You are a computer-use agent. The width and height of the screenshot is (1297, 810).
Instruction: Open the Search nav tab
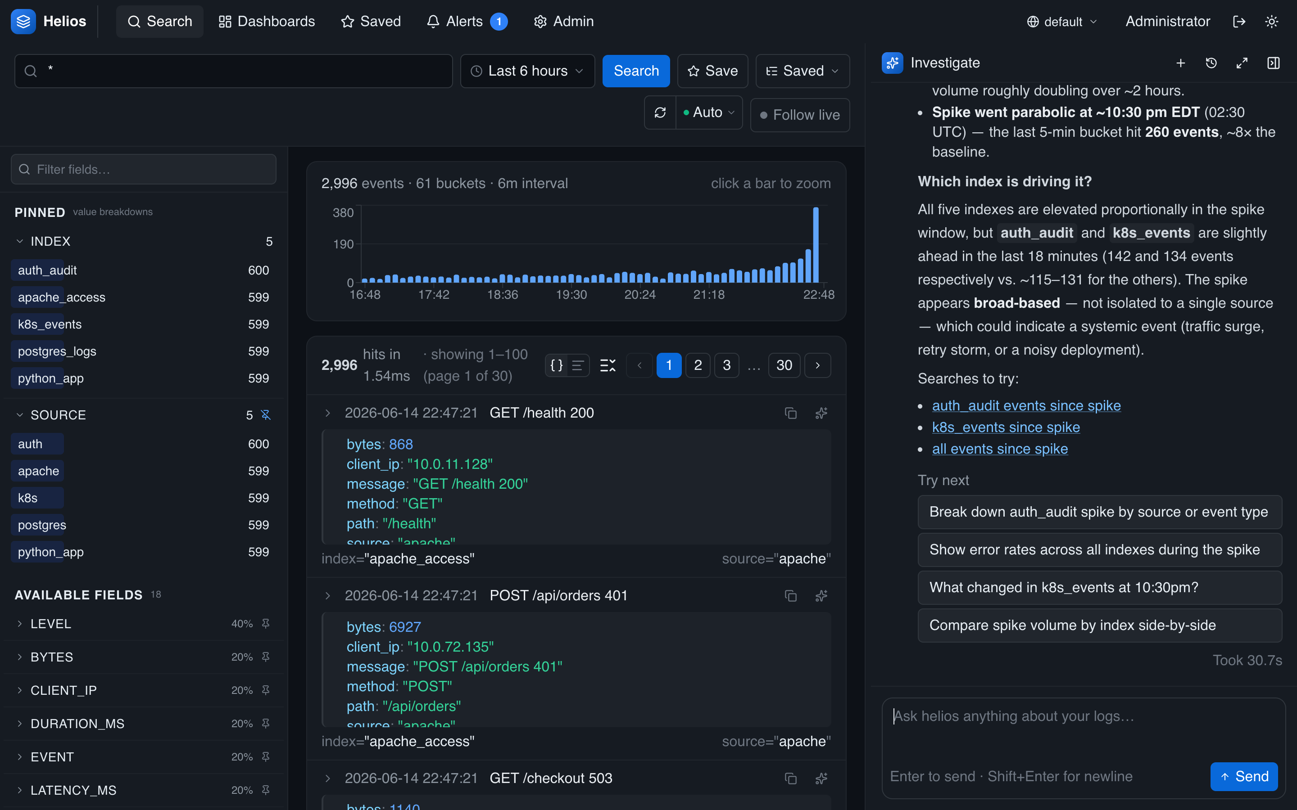point(160,22)
